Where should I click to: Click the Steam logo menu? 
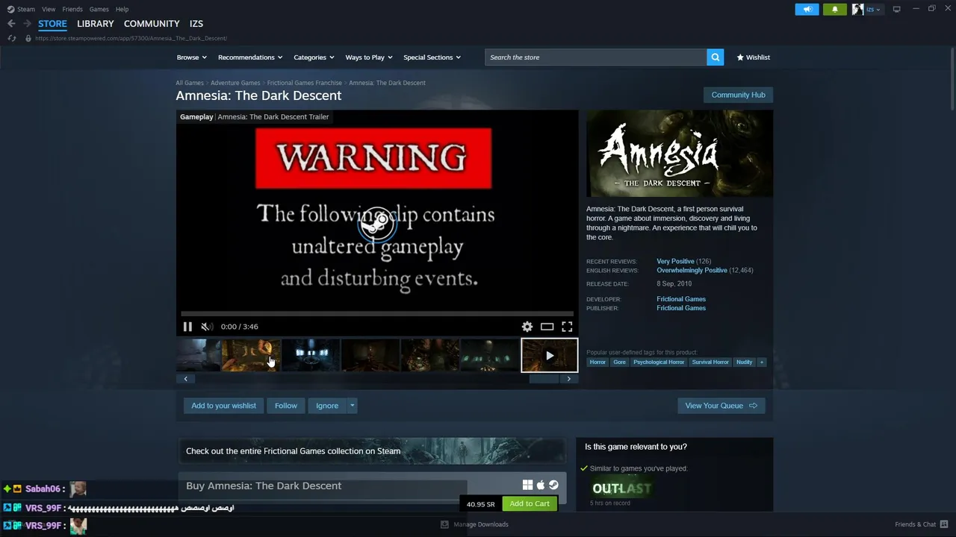(21, 9)
